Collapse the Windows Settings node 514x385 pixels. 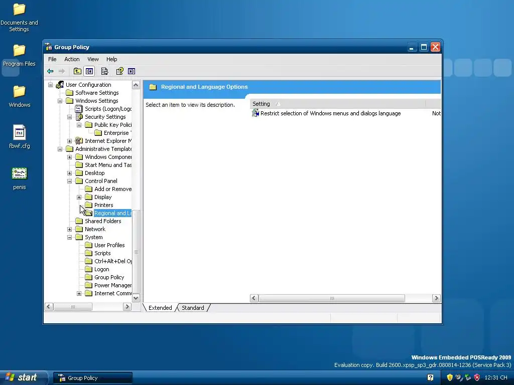pos(60,101)
